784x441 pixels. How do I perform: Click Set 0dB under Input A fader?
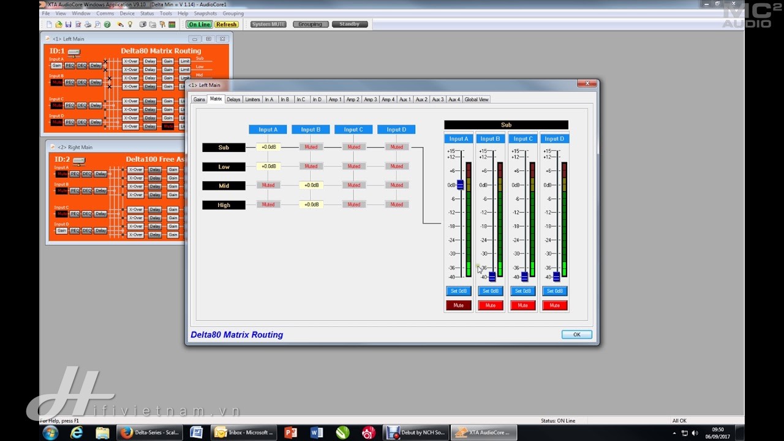(459, 291)
